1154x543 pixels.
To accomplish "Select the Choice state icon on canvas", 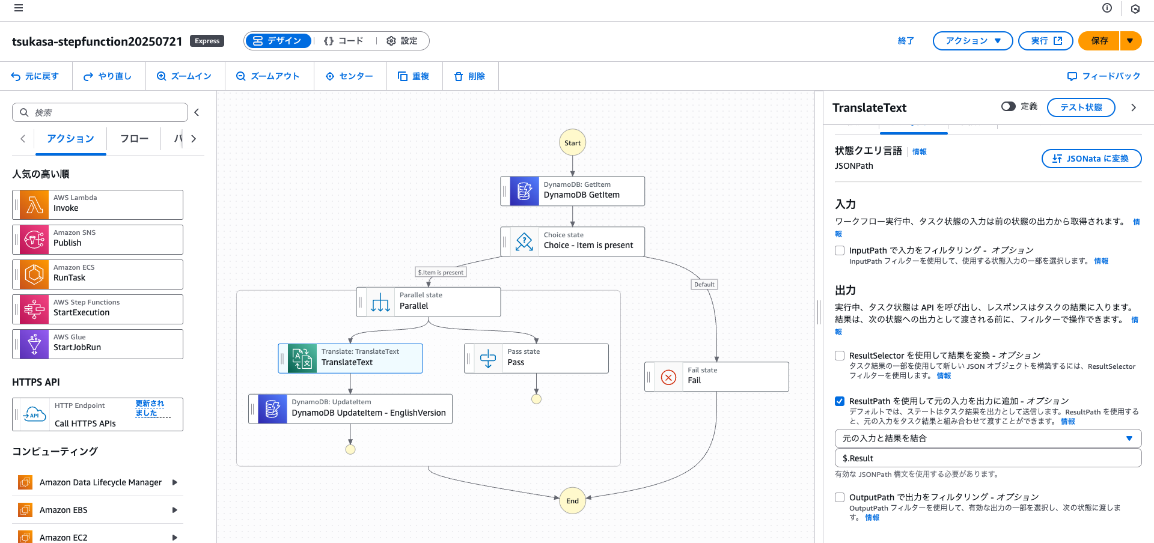I will (524, 241).
